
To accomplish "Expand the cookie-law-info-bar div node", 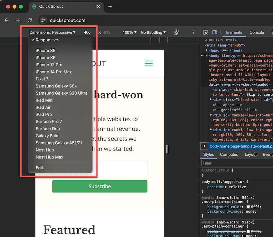I will click(211, 115).
